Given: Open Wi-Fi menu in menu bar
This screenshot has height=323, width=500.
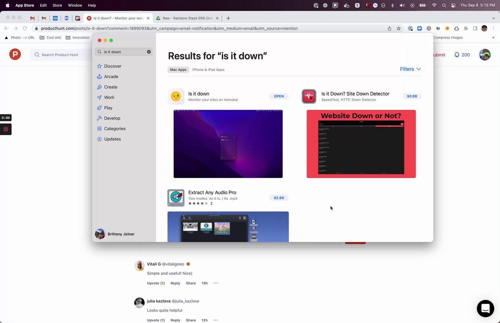Looking at the screenshot, I should (434, 5).
